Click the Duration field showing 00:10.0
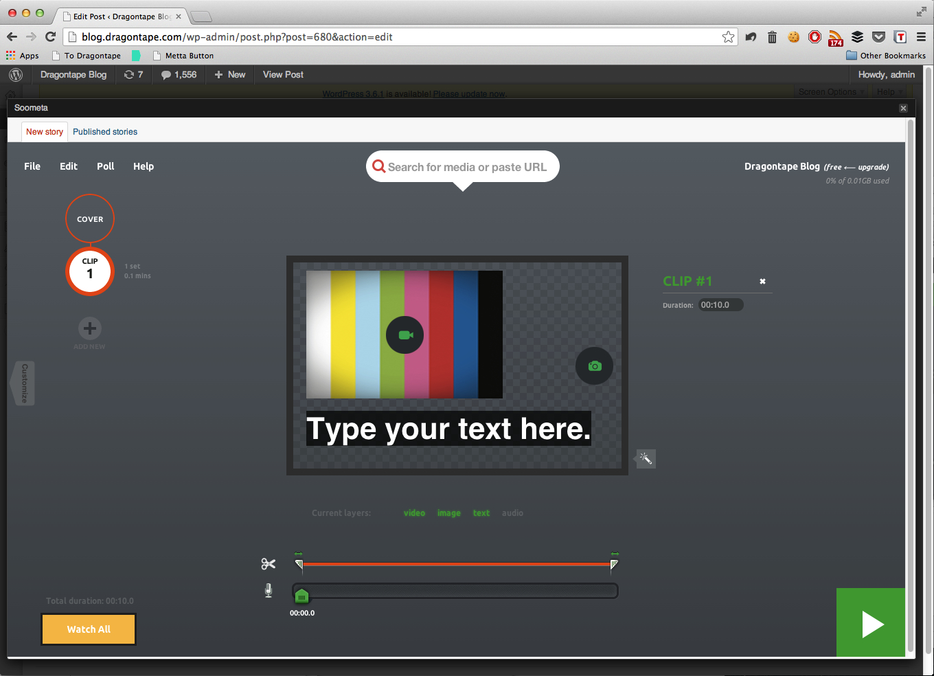 [x=721, y=305]
